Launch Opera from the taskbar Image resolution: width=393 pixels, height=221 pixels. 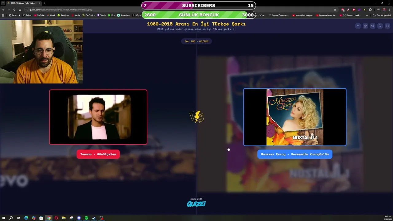click(56, 218)
